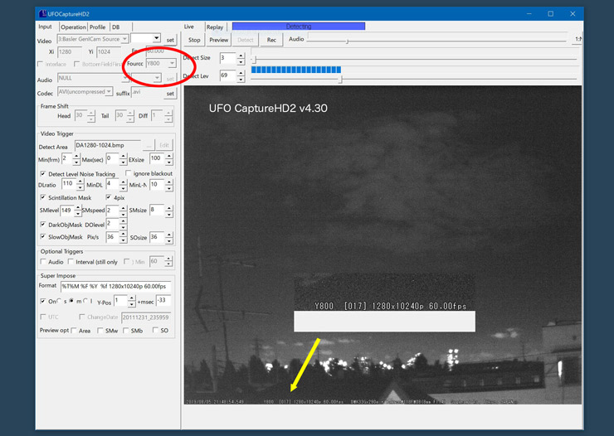The height and width of the screenshot is (436, 614).
Task: Expand the Codec AVI(uncompressed) dropdown
Action: (x=110, y=92)
